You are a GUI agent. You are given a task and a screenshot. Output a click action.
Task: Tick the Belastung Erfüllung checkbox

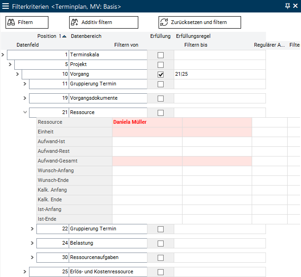point(160,244)
